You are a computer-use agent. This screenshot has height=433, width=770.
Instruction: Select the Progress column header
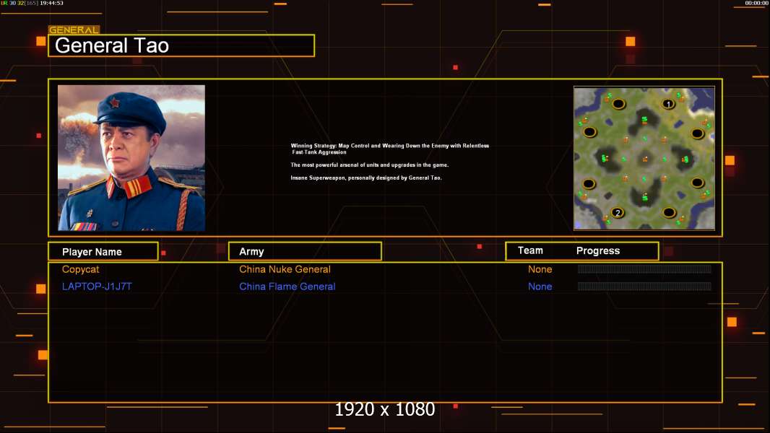point(597,250)
